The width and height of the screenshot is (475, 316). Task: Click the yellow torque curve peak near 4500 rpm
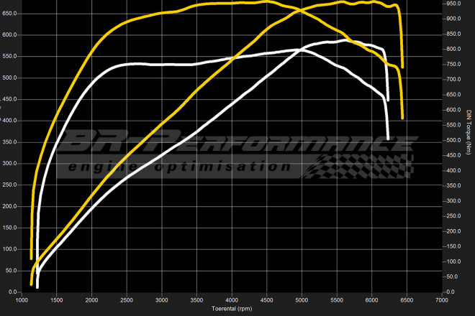266,2
